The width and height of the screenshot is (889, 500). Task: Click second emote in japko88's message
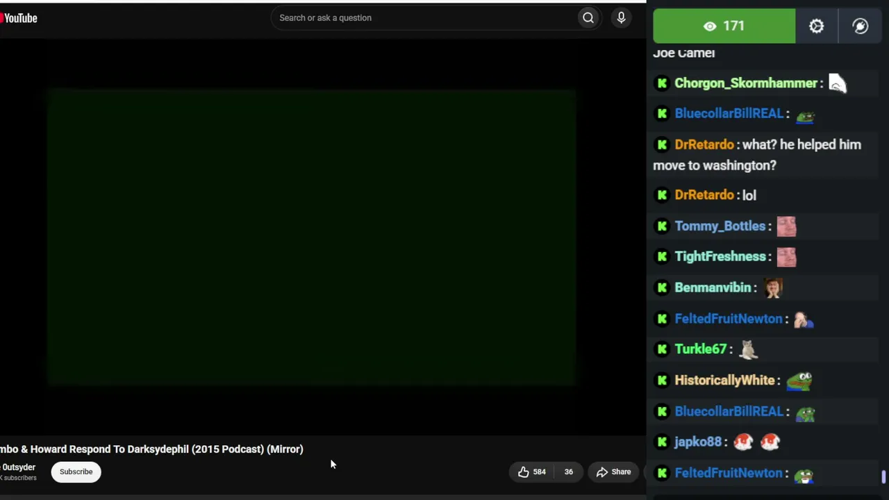770,442
